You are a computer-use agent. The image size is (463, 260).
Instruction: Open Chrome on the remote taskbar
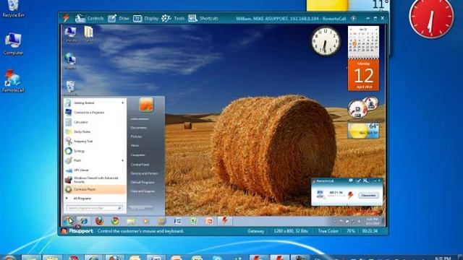tap(115, 221)
